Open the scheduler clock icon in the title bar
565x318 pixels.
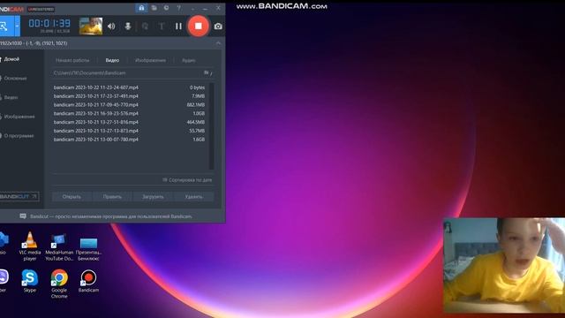coord(166,8)
